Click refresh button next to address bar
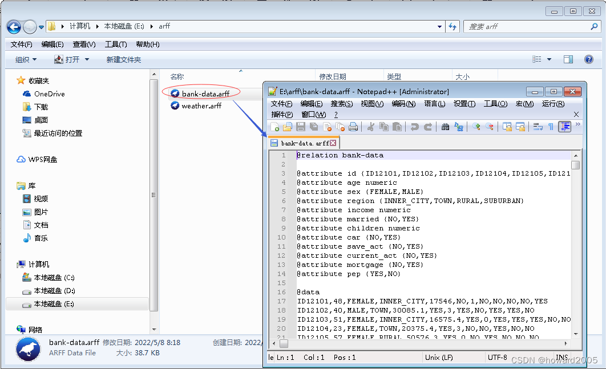Screen dimensions: 606x369 point(453,27)
